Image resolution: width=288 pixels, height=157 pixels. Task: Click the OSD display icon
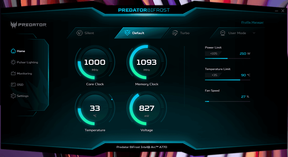click(13, 85)
